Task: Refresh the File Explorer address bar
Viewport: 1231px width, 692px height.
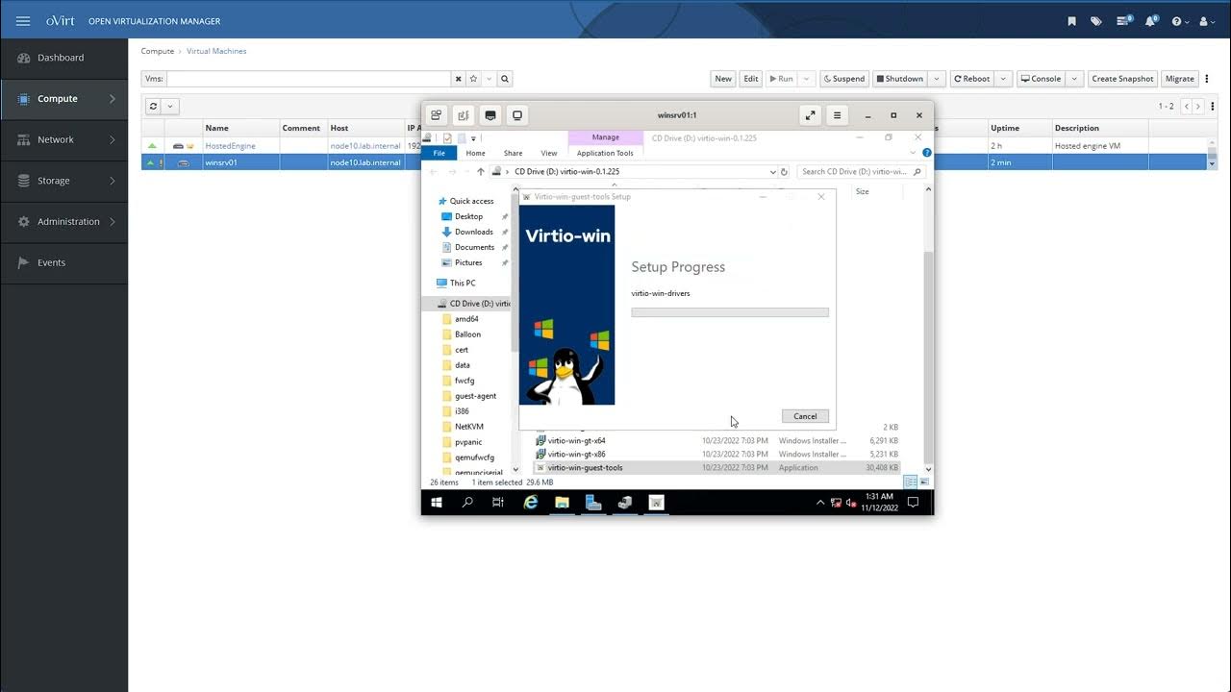Action: pos(785,172)
